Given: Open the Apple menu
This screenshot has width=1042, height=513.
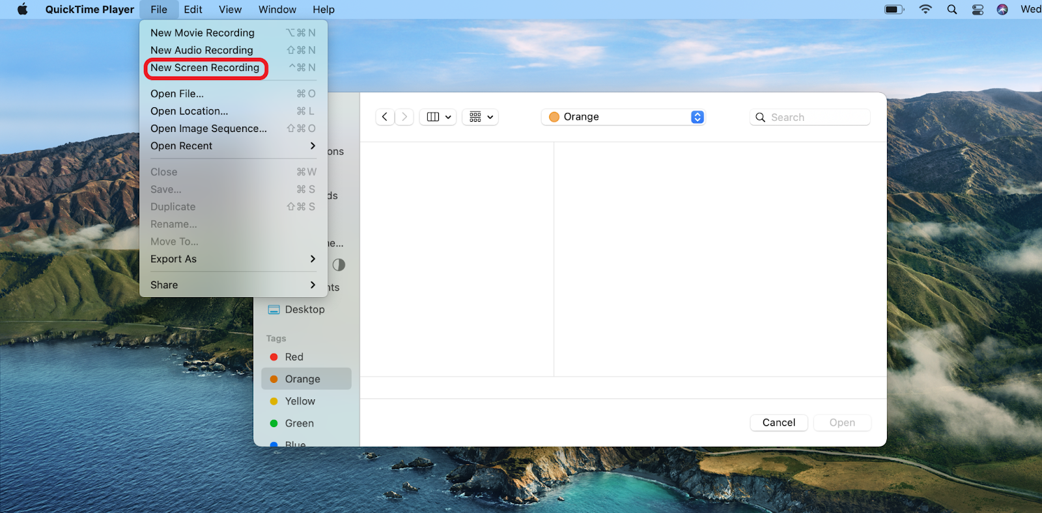Looking at the screenshot, I should pos(23,9).
